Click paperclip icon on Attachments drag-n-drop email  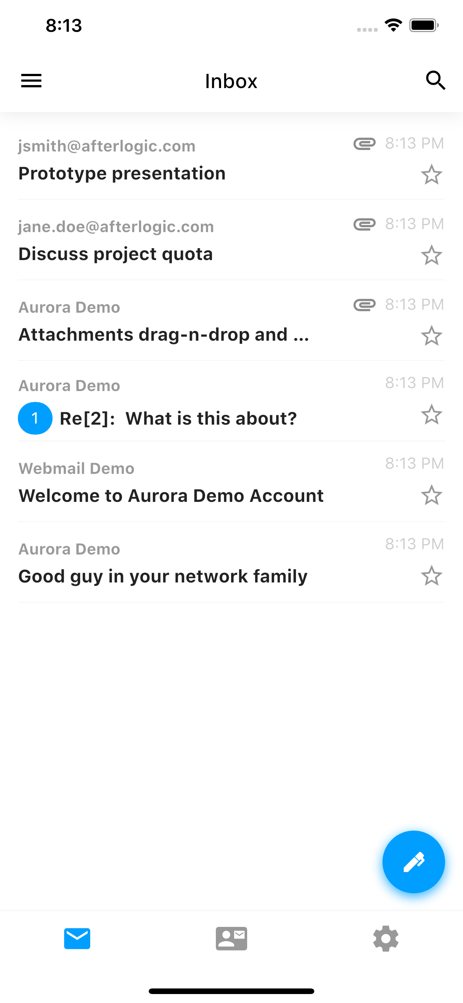point(364,305)
